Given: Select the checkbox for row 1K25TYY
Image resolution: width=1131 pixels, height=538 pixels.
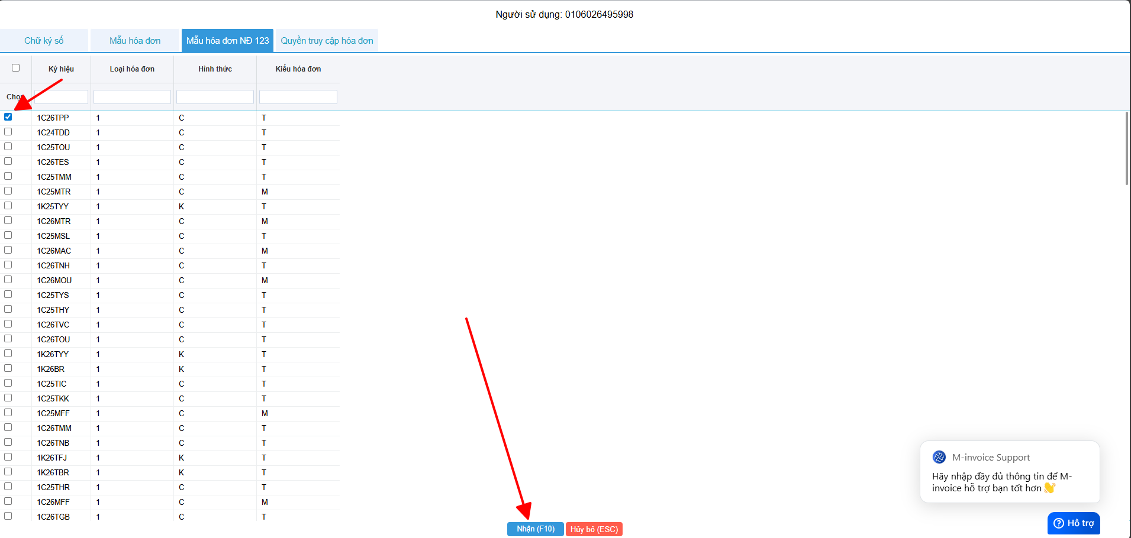Looking at the screenshot, I should pos(8,206).
